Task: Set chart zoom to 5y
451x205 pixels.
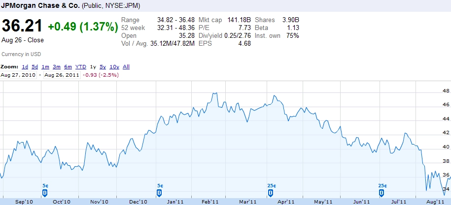Action: [x=103, y=67]
